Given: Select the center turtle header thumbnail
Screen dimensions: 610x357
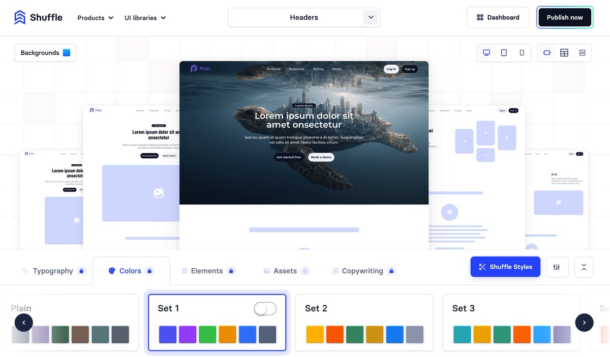Looking at the screenshot, I should (304, 155).
